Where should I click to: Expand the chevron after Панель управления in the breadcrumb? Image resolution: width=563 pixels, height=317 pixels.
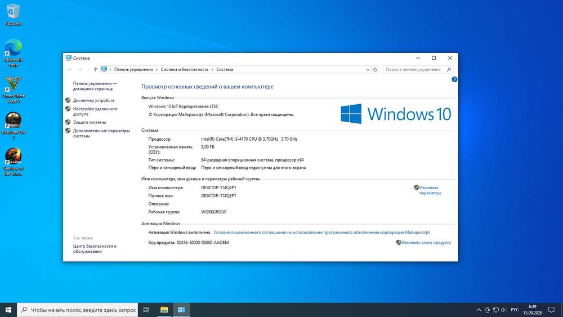click(x=157, y=69)
